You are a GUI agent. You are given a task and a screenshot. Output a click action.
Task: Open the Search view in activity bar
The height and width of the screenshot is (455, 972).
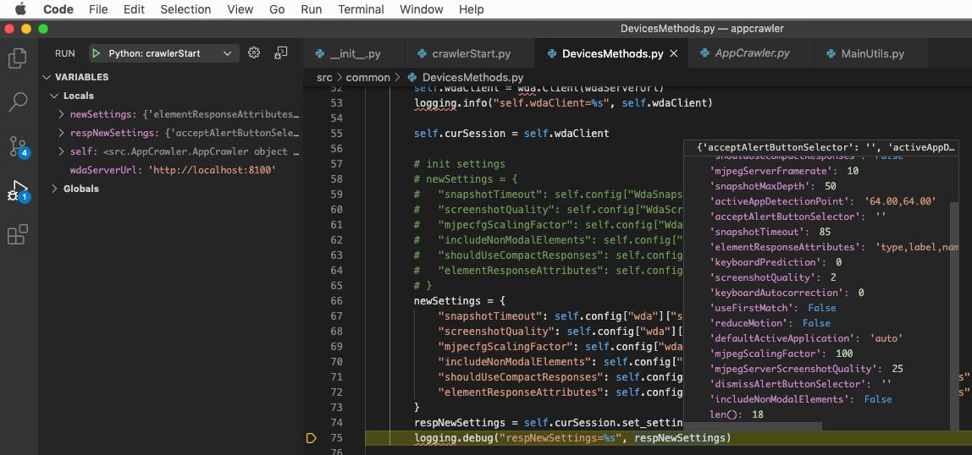click(18, 102)
